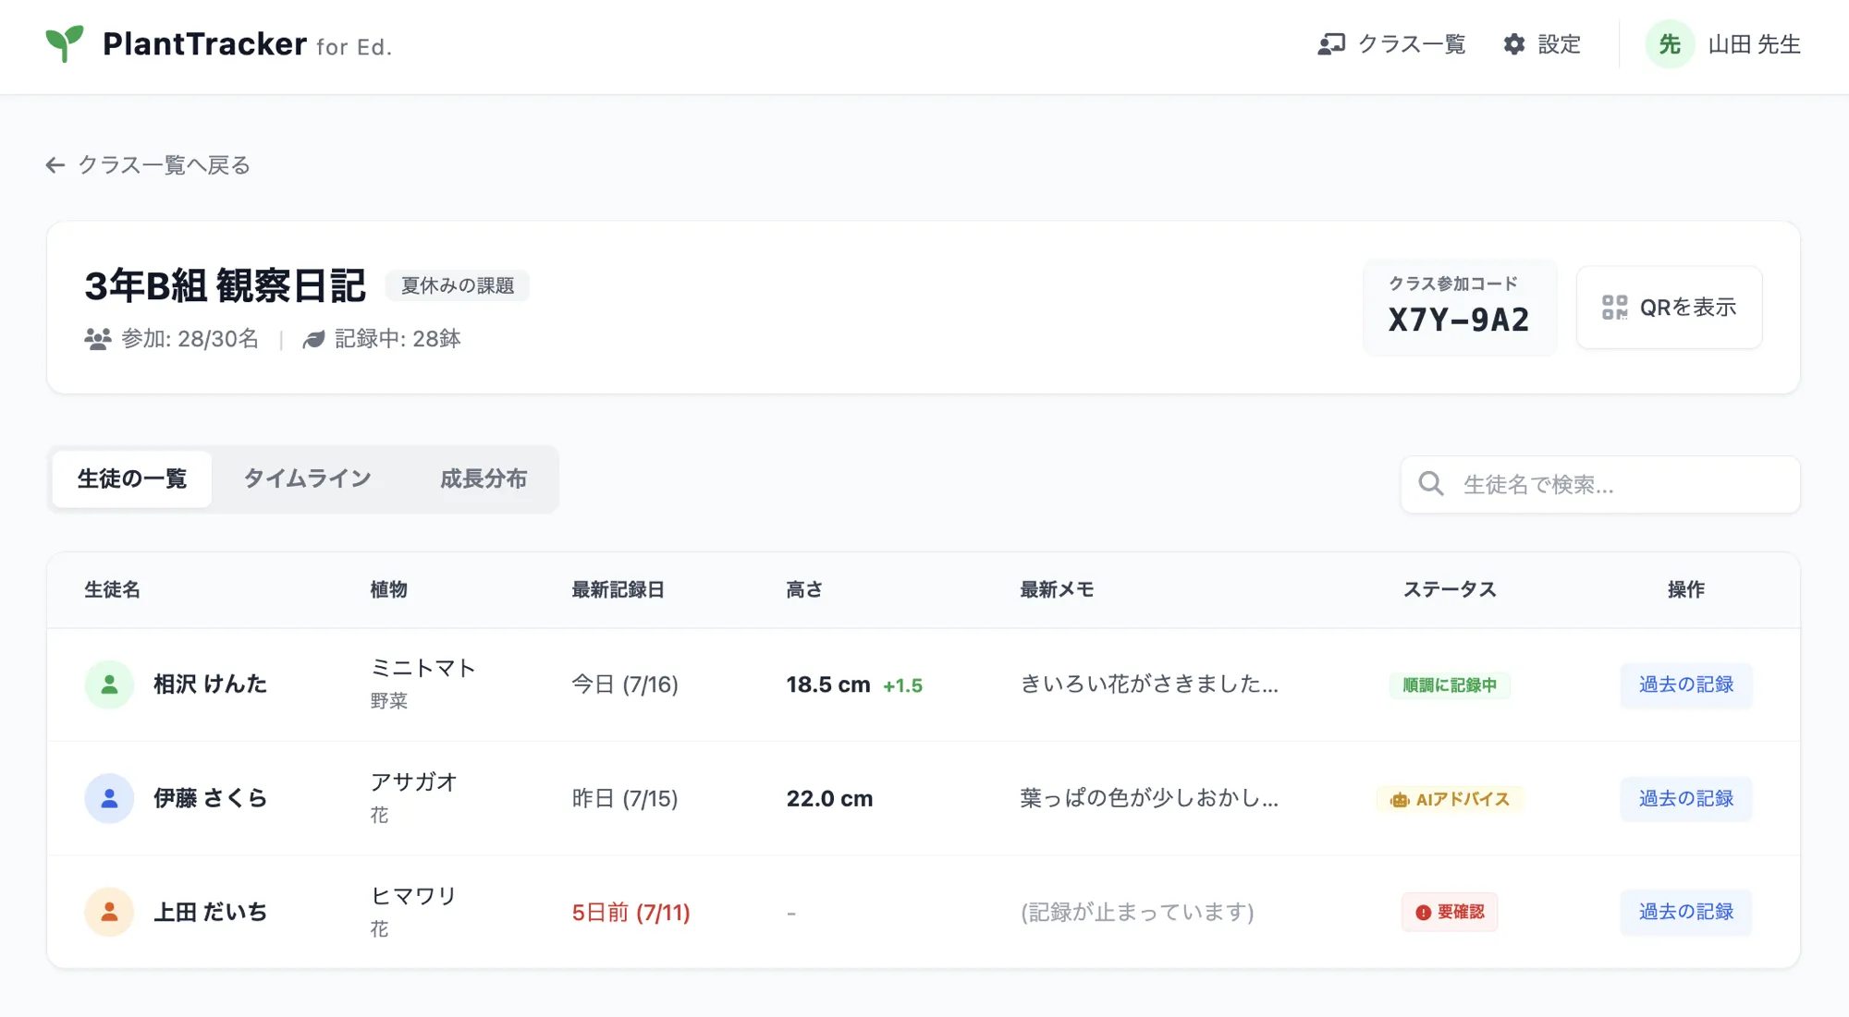The width and height of the screenshot is (1849, 1017).
Task: Open 過去の記録 for 相沢 けんた
Action: pyautogui.click(x=1685, y=684)
